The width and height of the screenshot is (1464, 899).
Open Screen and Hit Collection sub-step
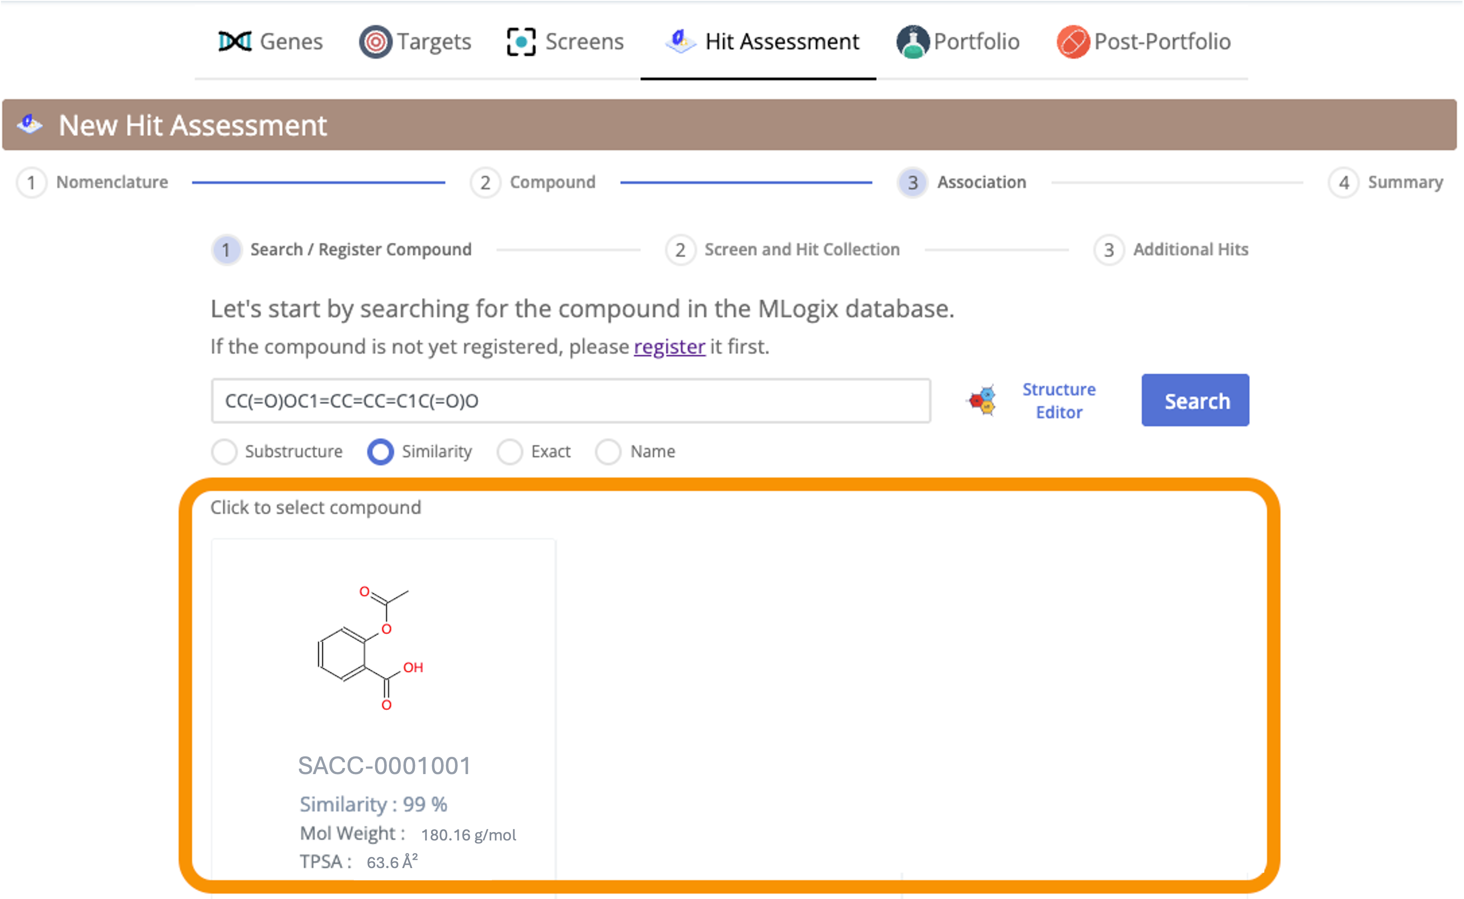782,250
